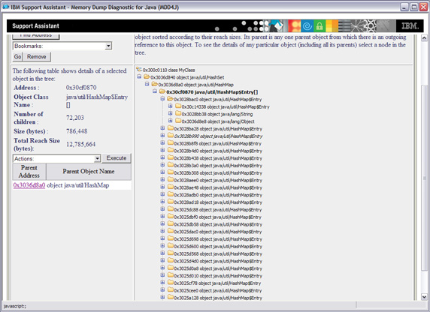Expand the 0x3025d568 HashMap$Entry node
430x312 pixels.
162,253
